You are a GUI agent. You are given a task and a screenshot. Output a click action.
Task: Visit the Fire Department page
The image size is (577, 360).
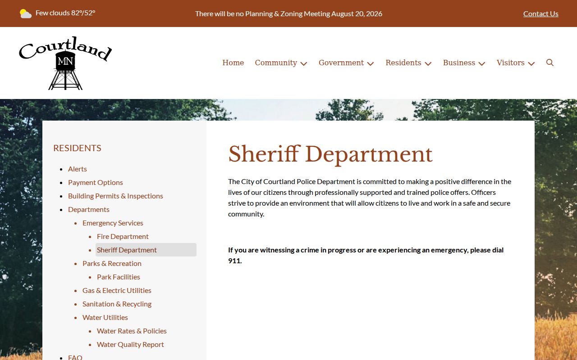click(x=123, y=236)
